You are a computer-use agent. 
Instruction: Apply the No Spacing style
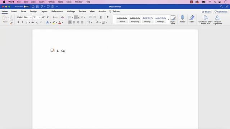(135, 19)
